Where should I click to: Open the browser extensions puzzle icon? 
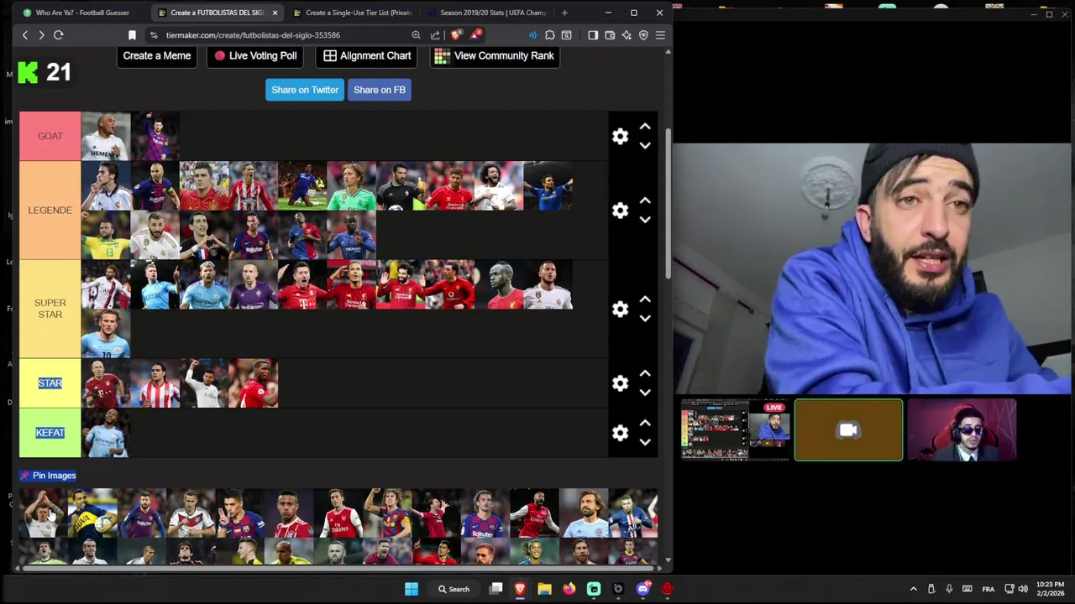click(549, 35)
